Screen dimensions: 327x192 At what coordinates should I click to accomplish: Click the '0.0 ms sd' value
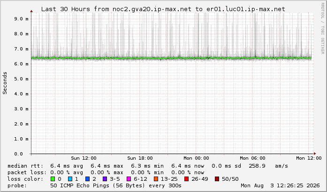226,166
